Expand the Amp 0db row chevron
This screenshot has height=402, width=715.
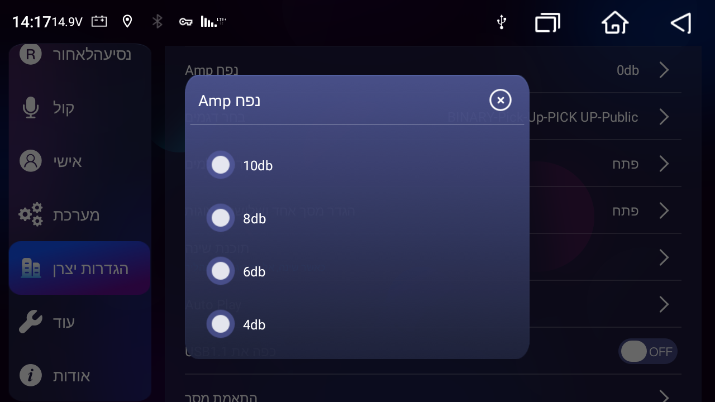(664, 70)
